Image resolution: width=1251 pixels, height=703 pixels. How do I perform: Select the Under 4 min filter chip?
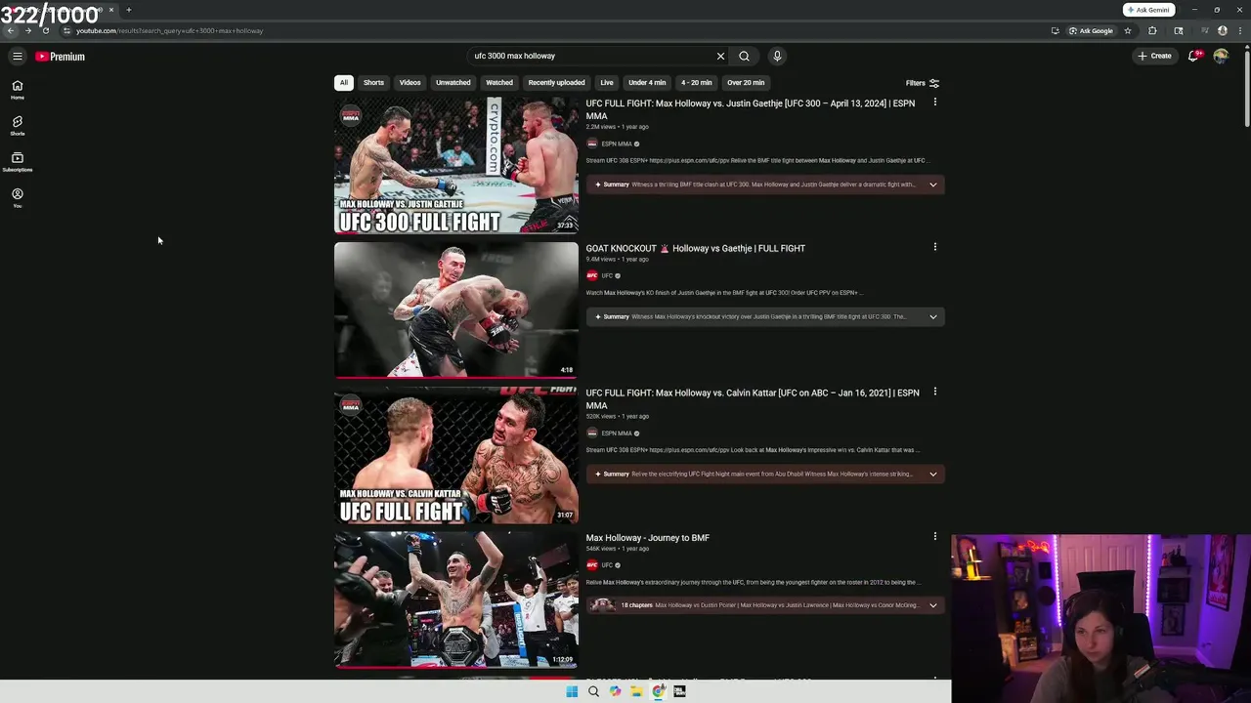point(647,83)
